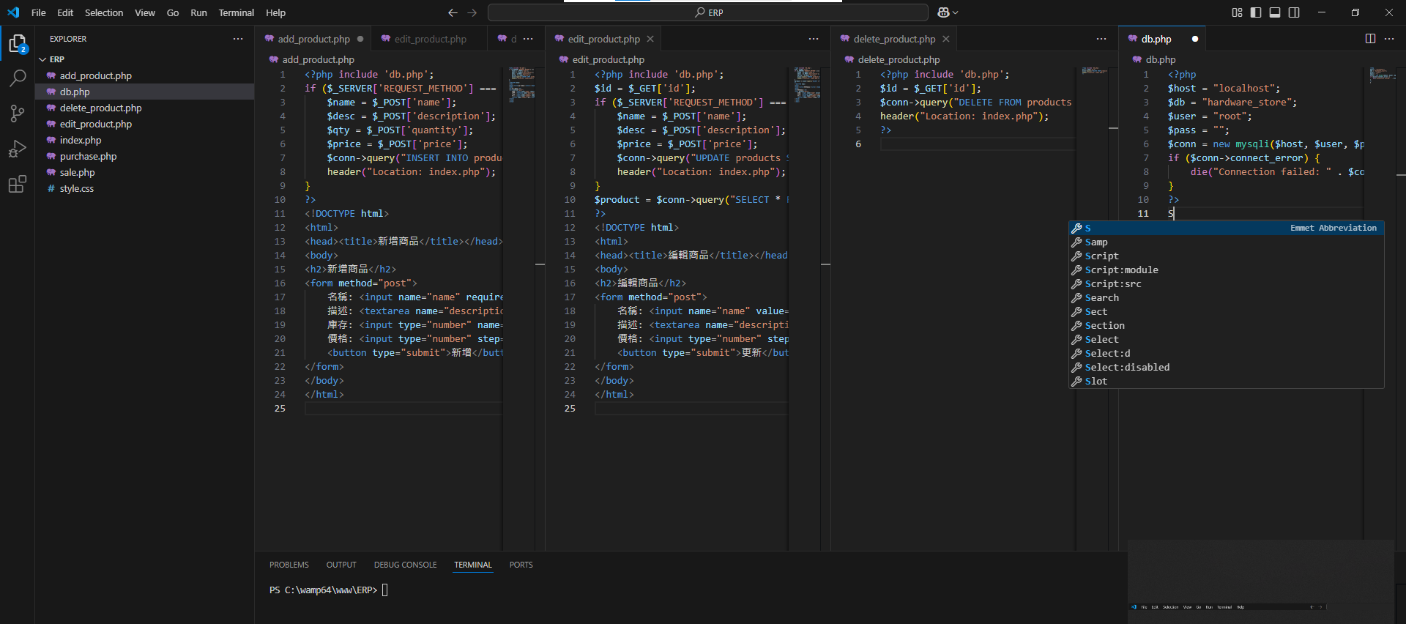The height and width of the screenshot is (624, 1406).
Task: Click the add_product.php minimap
Action: tap(522, 83)
